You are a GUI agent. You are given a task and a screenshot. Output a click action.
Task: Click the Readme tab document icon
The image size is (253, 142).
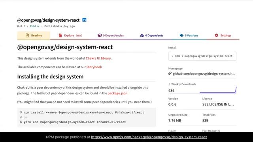point(27,35)
